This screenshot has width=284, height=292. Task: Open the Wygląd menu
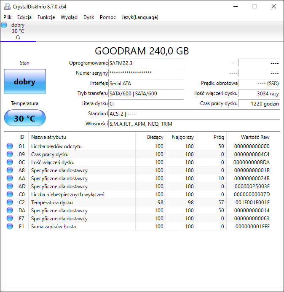[x=69, y=17]
